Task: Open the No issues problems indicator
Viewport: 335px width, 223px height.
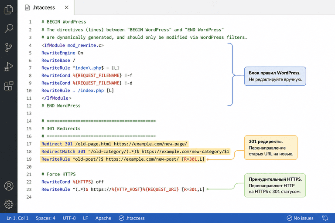Action: point(300,218)
